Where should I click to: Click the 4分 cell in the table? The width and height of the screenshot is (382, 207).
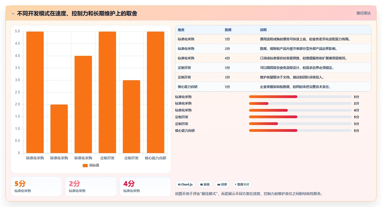click(227, 58)
